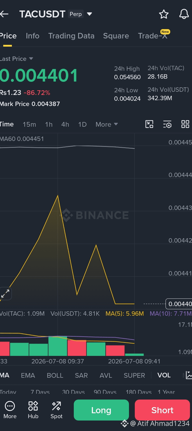Enable the MA indicator

point(5,375)
